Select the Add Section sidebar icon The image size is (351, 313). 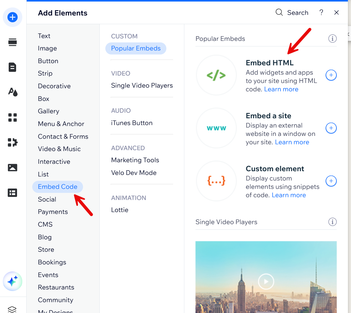tap(12, 42)
